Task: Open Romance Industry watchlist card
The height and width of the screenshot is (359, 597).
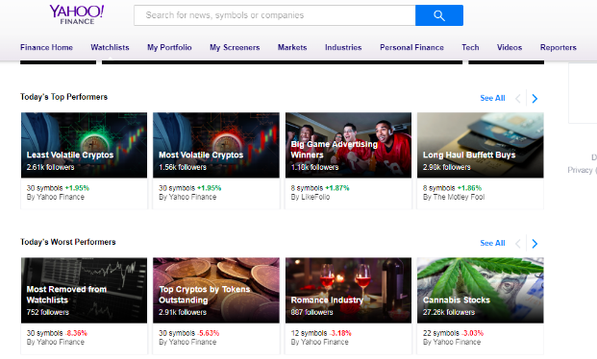Action: [348, 306]
